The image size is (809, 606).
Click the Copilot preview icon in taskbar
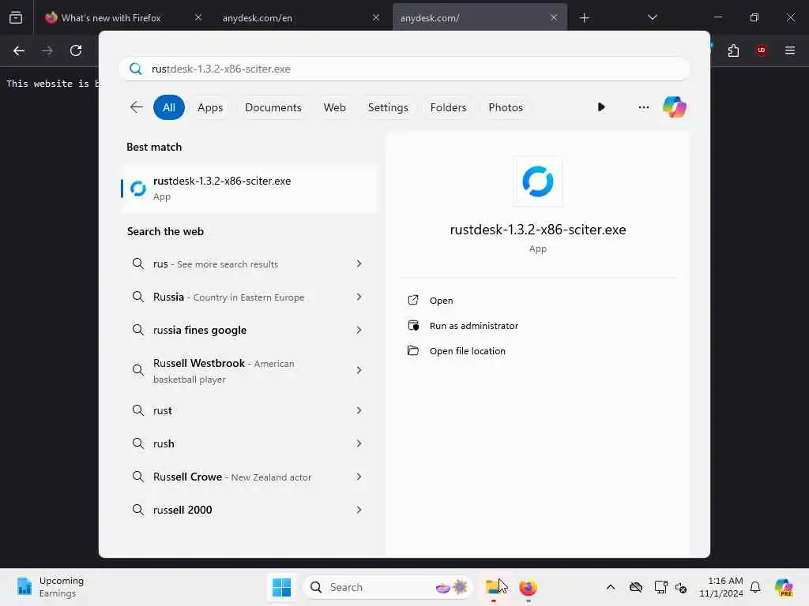pyautogui.click(x=784, y=587)
